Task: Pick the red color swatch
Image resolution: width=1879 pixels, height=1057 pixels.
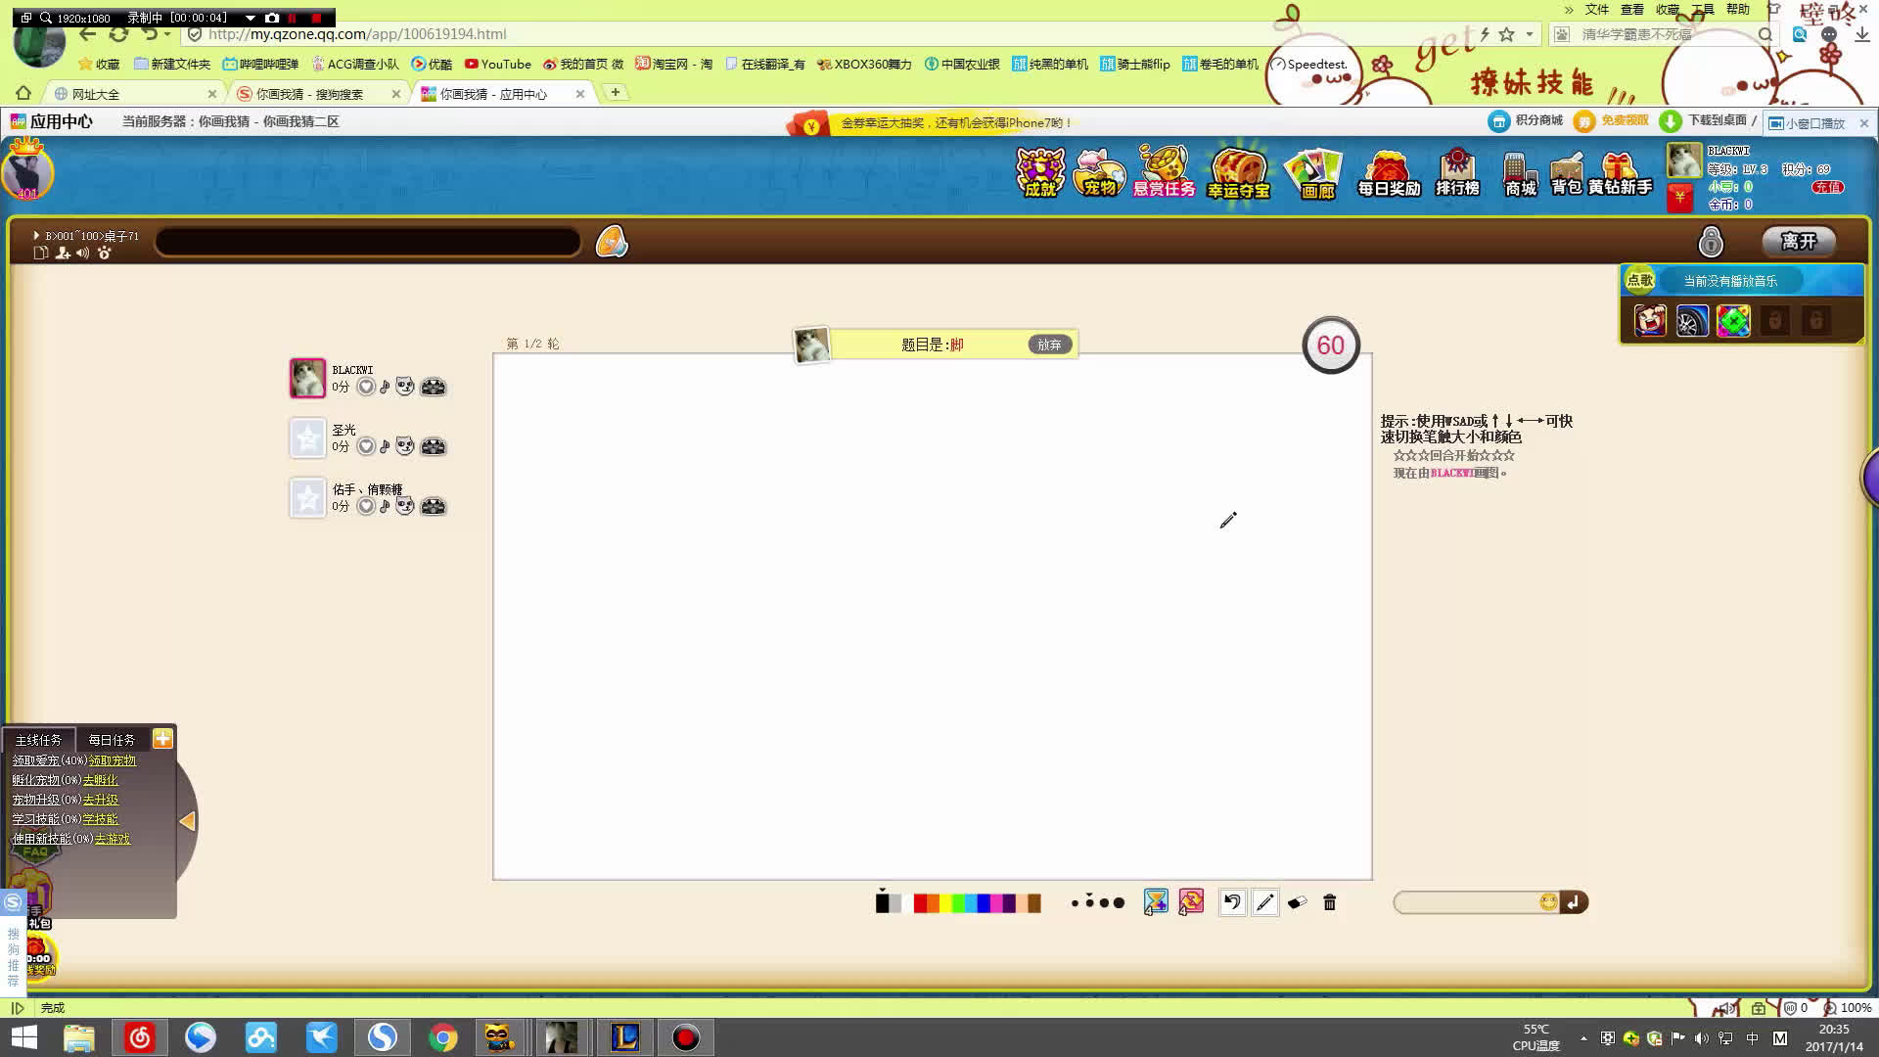Action: pyautogui.click(x=920, y=902)
